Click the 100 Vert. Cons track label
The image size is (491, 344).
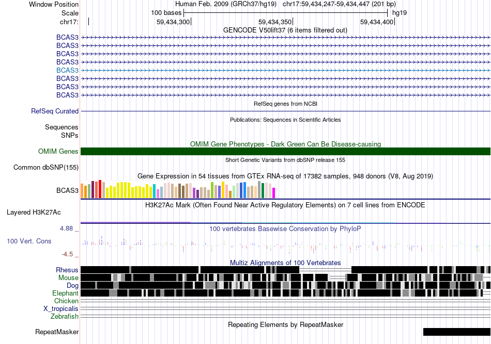click(29, 241)
